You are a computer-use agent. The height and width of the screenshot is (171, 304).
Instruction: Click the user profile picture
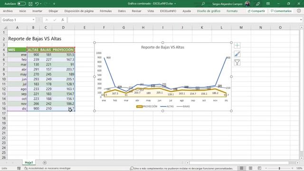pos(247,4)
